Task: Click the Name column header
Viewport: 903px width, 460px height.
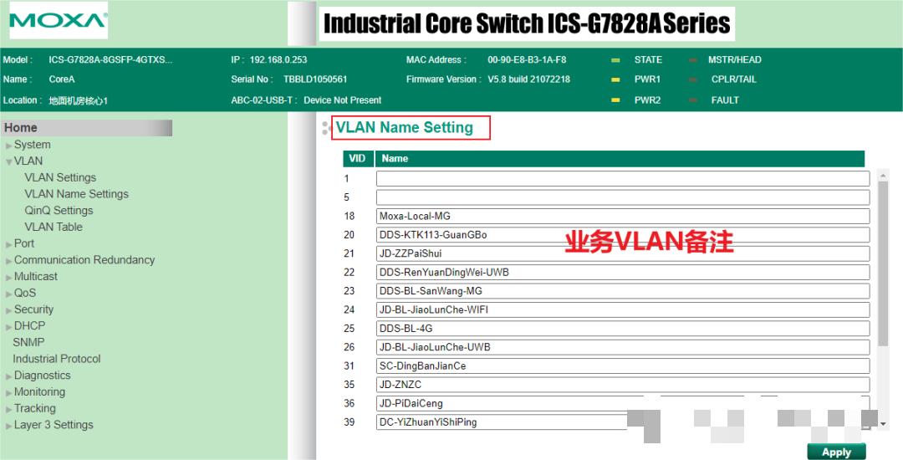Action: [620, 159]
